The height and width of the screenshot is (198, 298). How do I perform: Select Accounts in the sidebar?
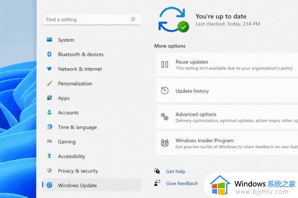click(91, 112)
